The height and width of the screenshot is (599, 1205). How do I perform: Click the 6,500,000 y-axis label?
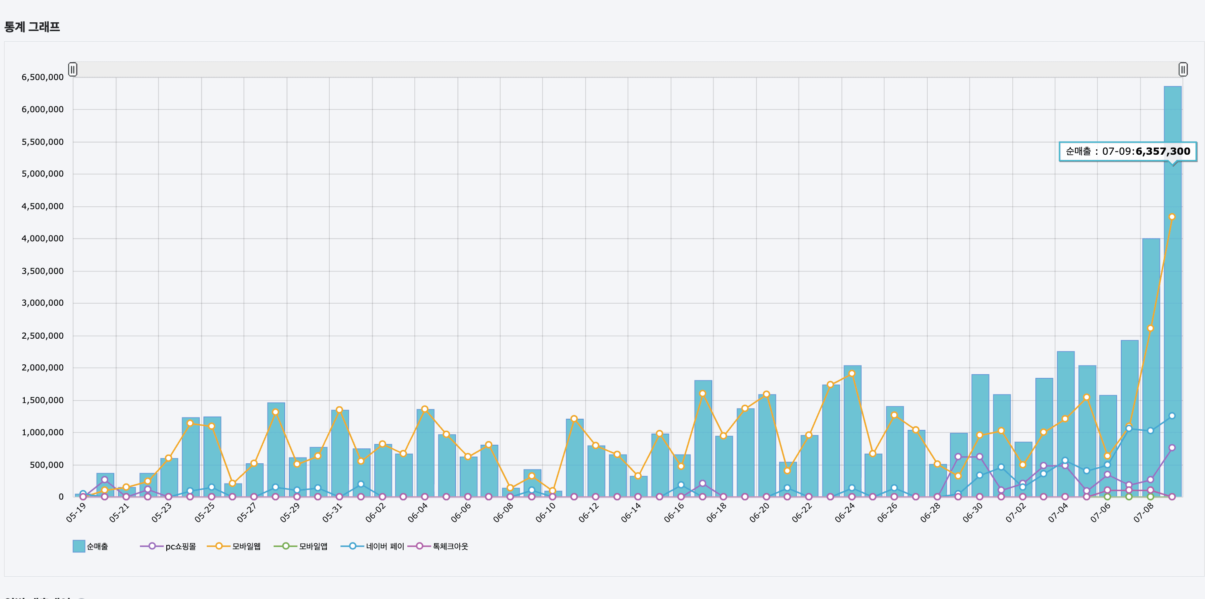click(x=43, y=77)
